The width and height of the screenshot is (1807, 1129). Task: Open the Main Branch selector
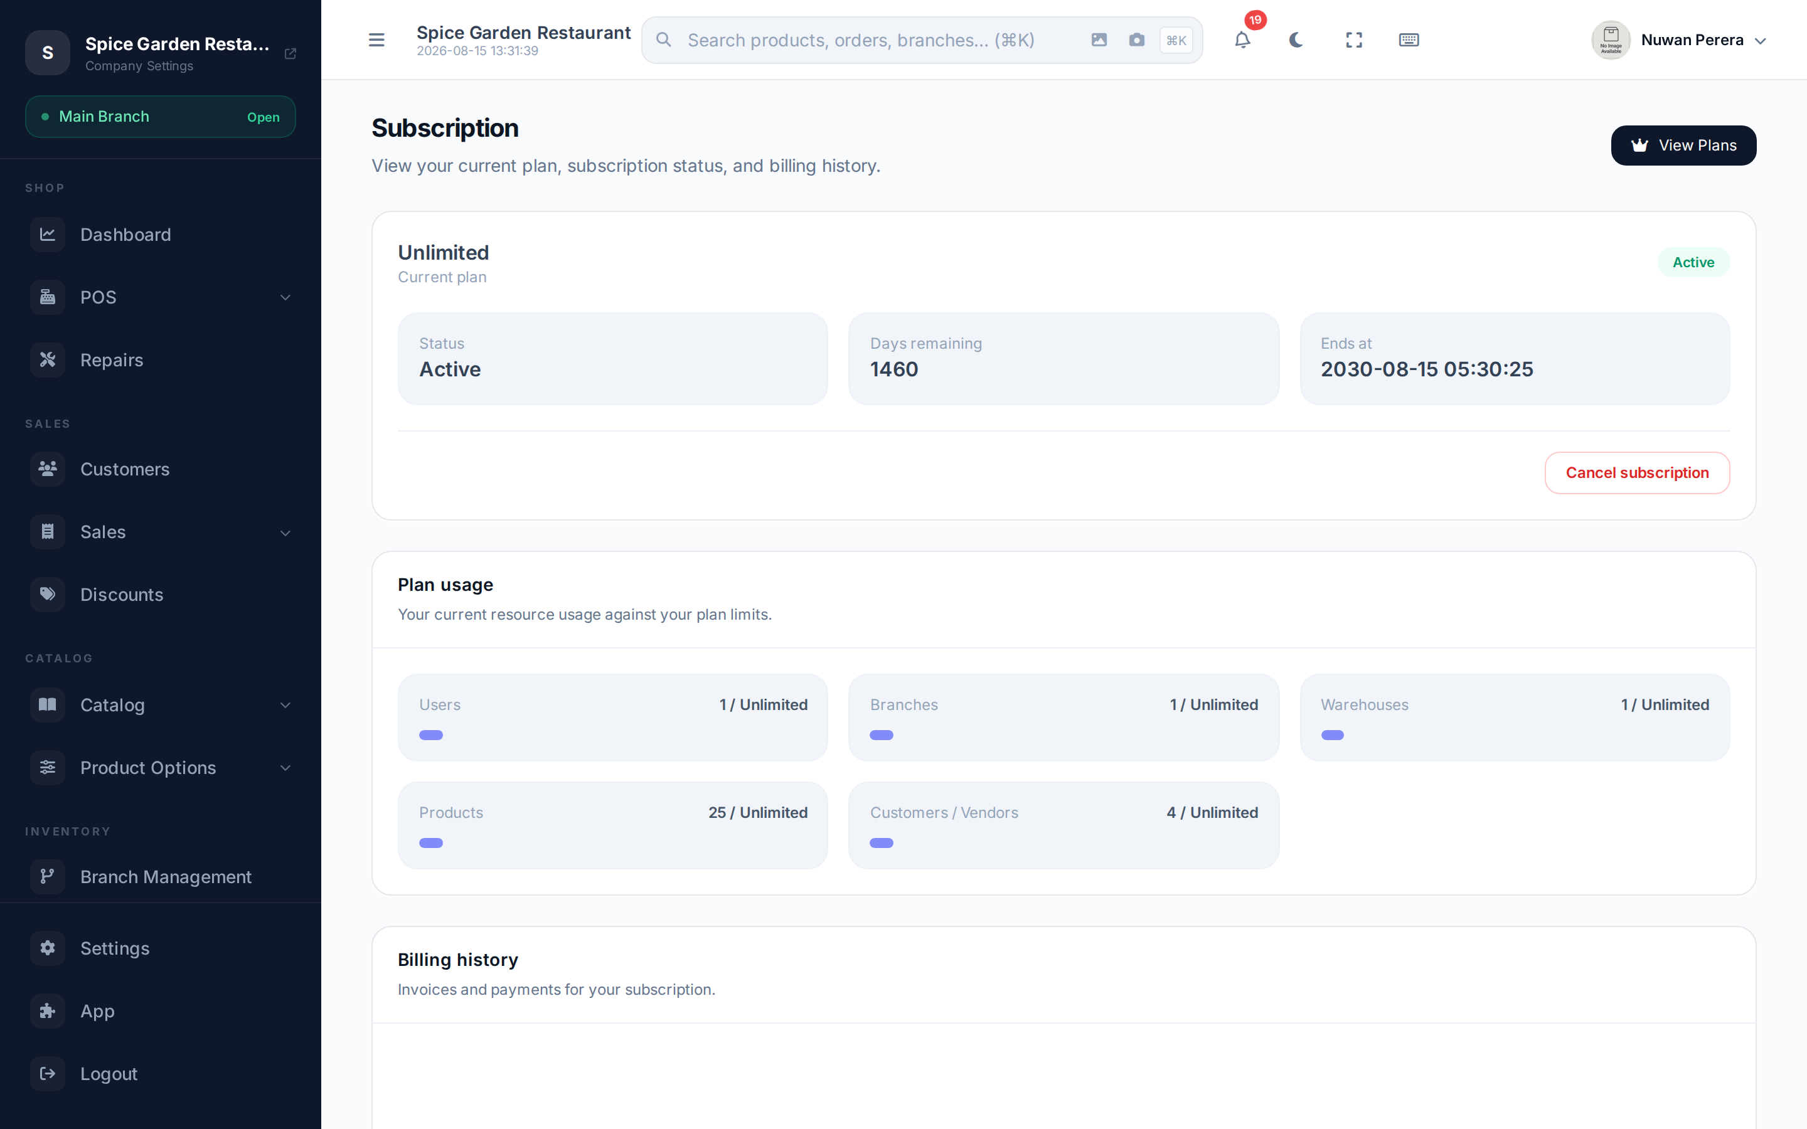[x=161, y=117]
